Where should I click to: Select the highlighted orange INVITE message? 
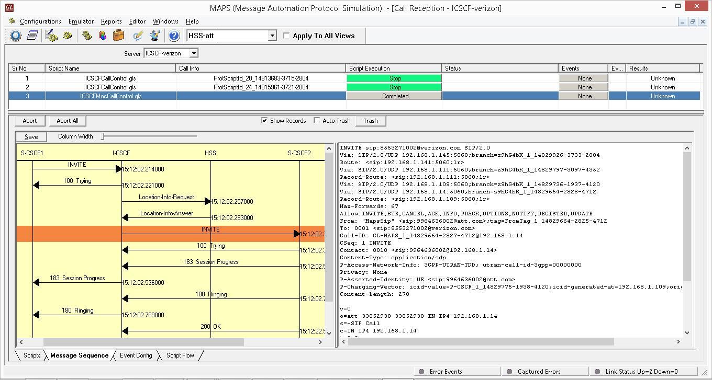click(171, 234)
